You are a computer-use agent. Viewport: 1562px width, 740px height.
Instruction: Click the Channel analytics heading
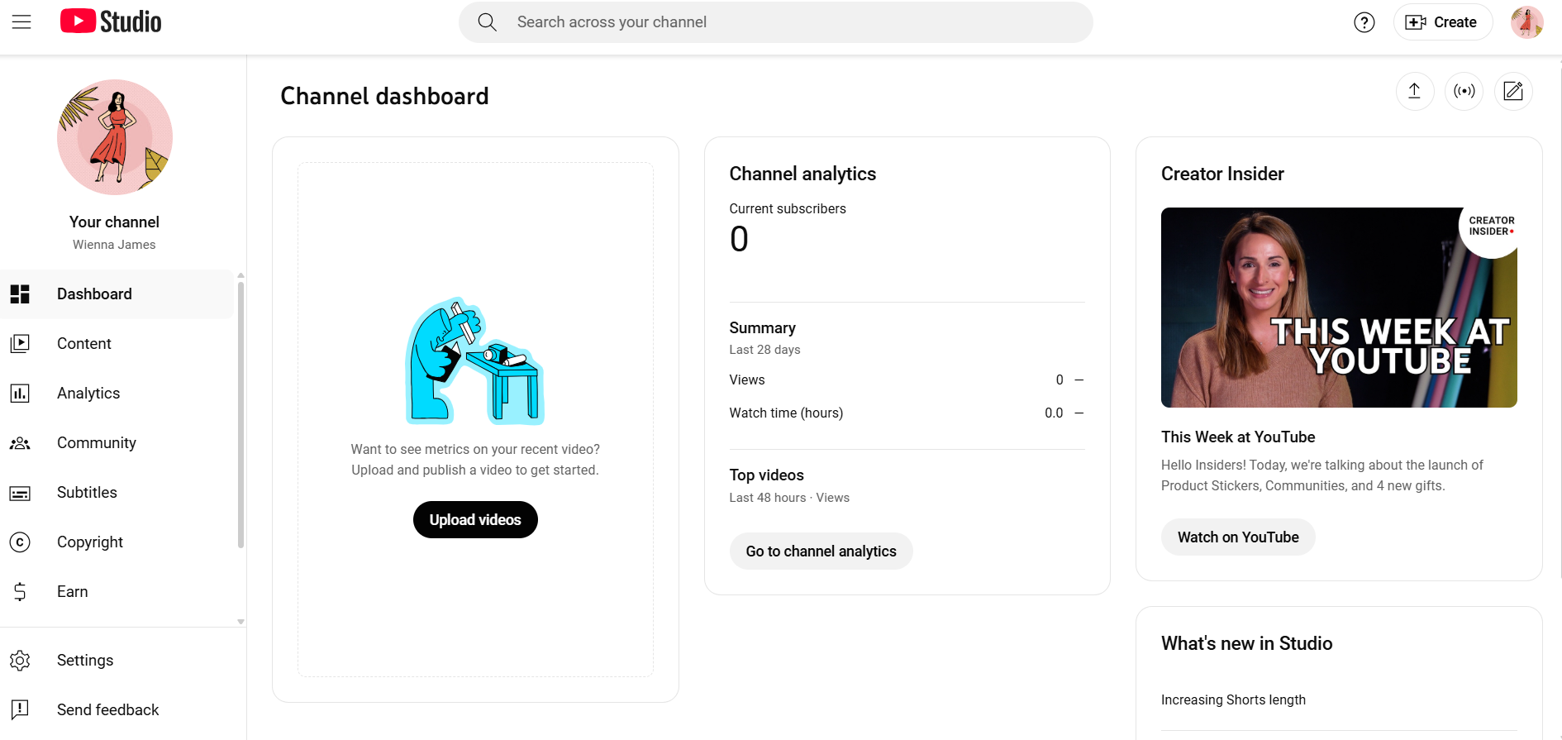coord(802,174)
